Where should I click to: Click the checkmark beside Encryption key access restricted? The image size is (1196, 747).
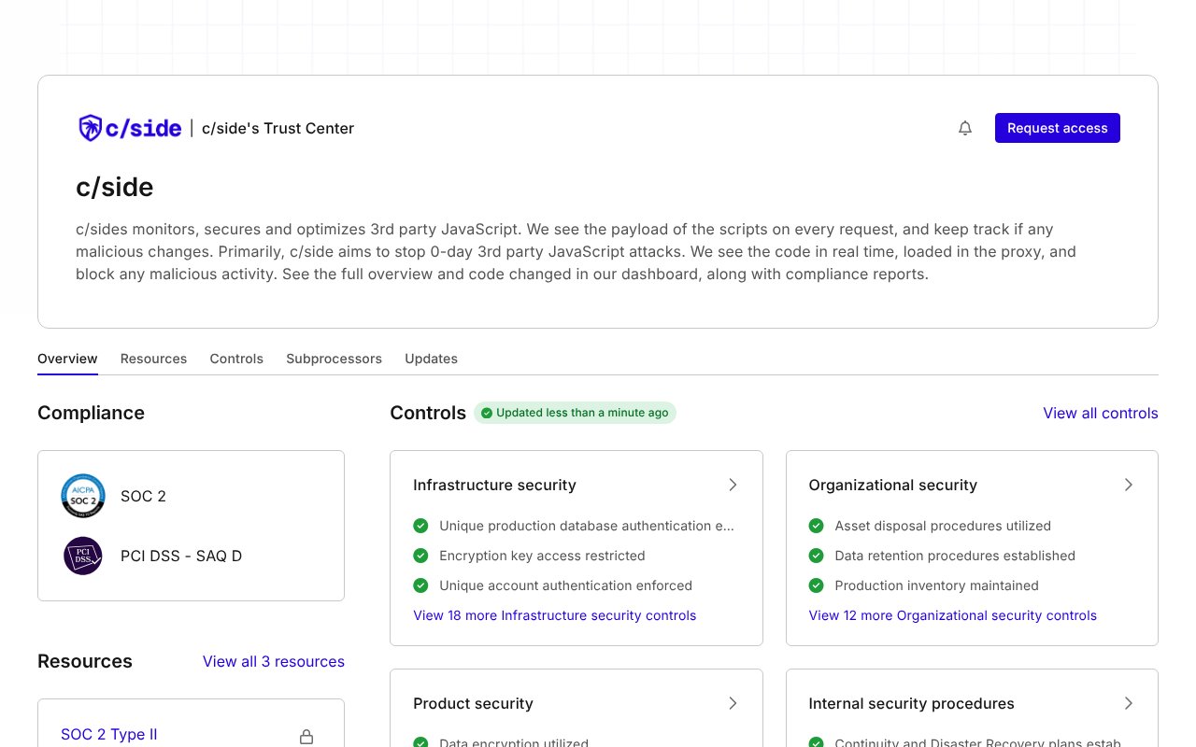click(420, 556)
